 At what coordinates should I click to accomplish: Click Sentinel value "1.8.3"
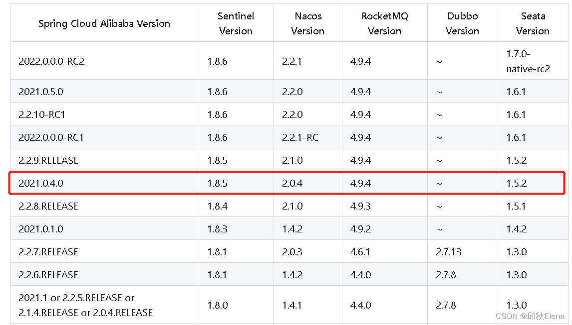(218, 229)
